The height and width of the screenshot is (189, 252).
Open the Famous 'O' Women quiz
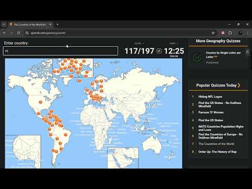click(211, 112)
